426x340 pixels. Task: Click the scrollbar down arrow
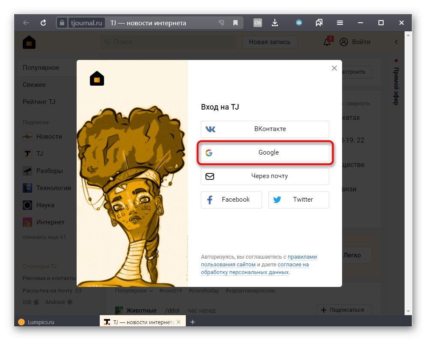point(408,311)
